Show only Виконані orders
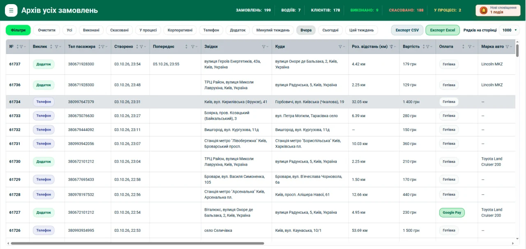 pos(91,30)
